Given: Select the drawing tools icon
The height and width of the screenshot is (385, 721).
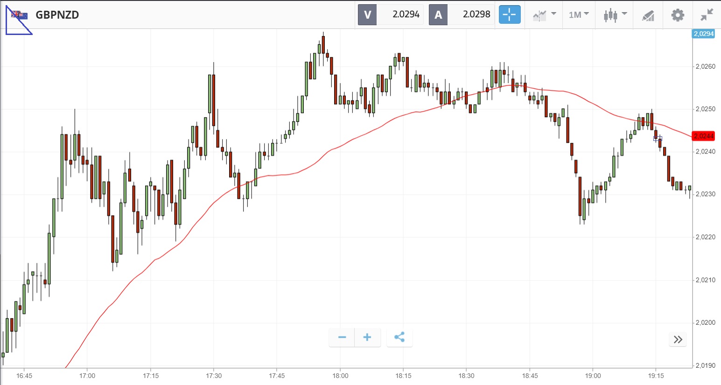Looking at the screenshot, I should [x=648, y=15].
